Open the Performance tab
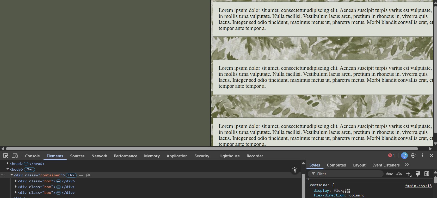437x198 pixels. coord(126,156)
